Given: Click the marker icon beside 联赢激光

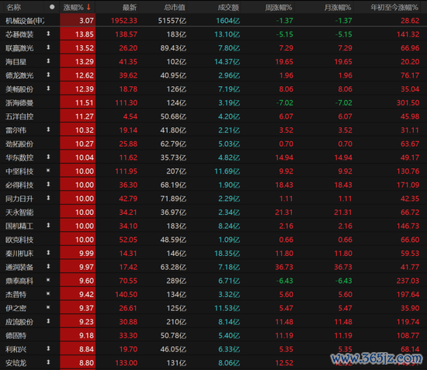Looking at the screenshot, I should click(x=48, y=47).
